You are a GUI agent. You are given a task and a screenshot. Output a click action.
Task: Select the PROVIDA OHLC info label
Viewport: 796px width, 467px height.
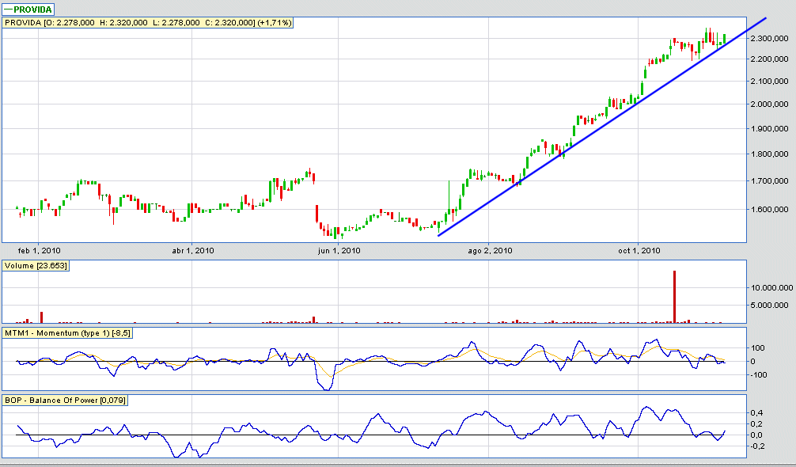click(x=148, y=23)
